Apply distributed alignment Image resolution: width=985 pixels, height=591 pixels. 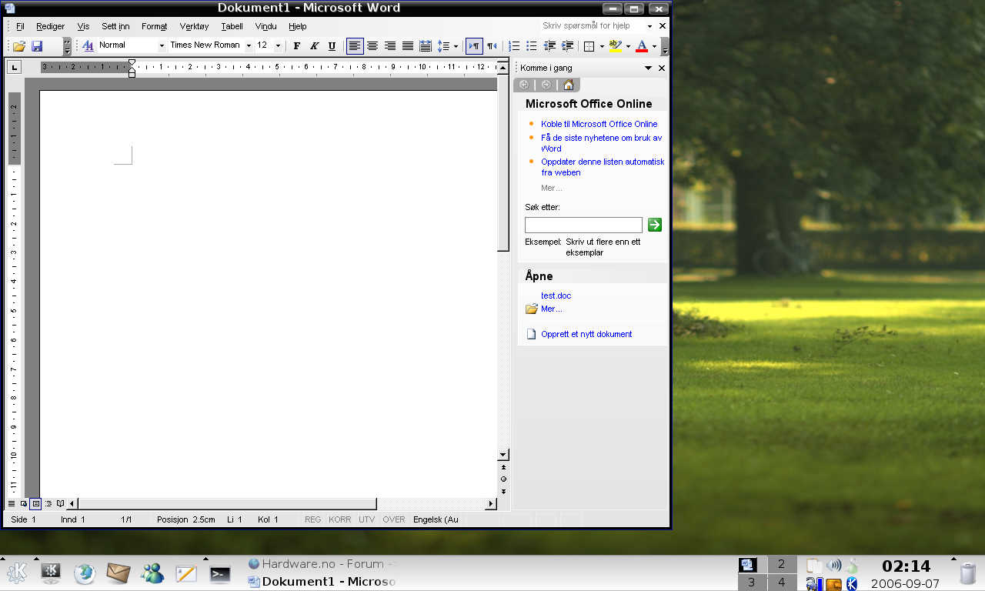[425, 46]
